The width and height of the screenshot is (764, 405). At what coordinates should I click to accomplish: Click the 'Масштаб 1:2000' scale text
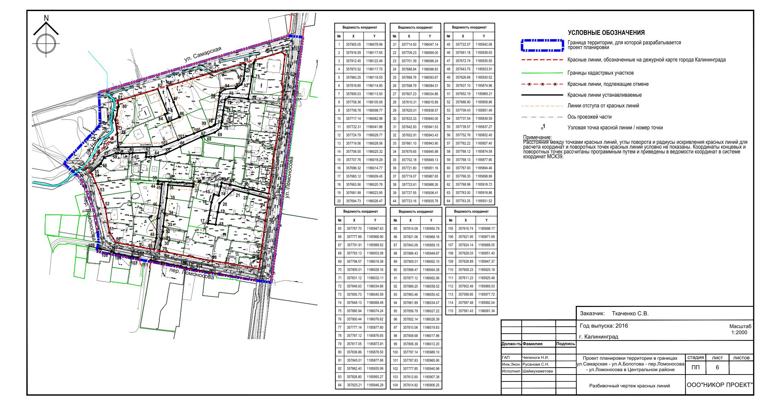(740, 329)
